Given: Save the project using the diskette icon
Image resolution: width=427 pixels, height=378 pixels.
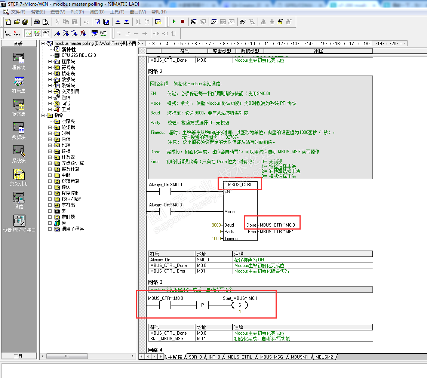Looking at the screenshot, I should 25,22.
